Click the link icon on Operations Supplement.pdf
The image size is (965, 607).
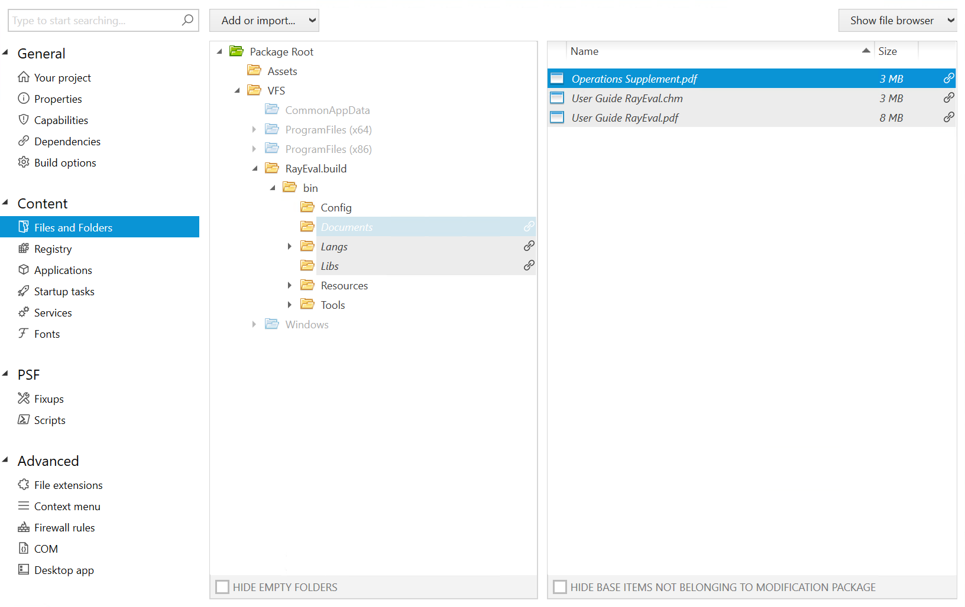point(949,77)
